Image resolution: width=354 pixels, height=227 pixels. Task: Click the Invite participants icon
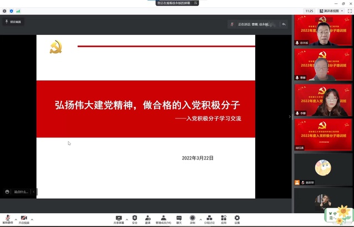point(148,218)
